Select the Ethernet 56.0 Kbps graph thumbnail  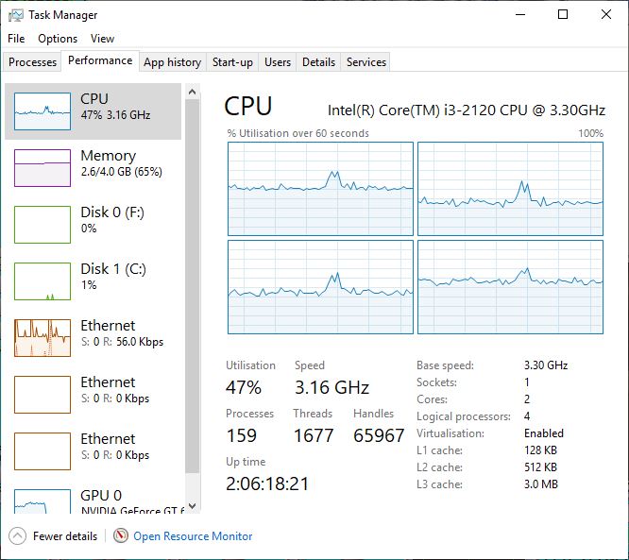coord(42,338)
